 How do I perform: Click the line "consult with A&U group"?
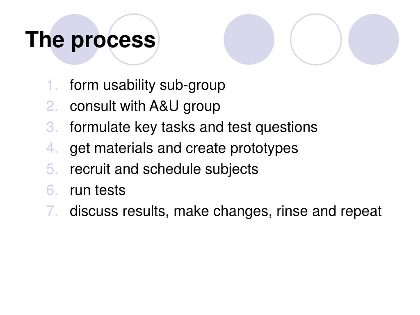point(145,106)
